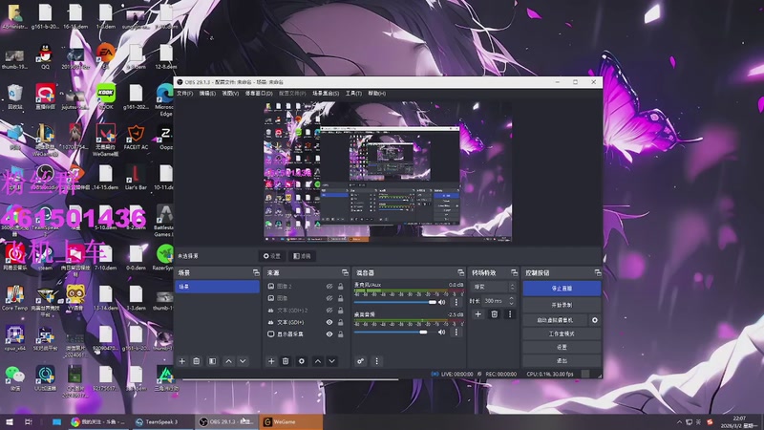Open the 工具(T) menu
This screenshot has width=764, height=430.
point(353,93)
